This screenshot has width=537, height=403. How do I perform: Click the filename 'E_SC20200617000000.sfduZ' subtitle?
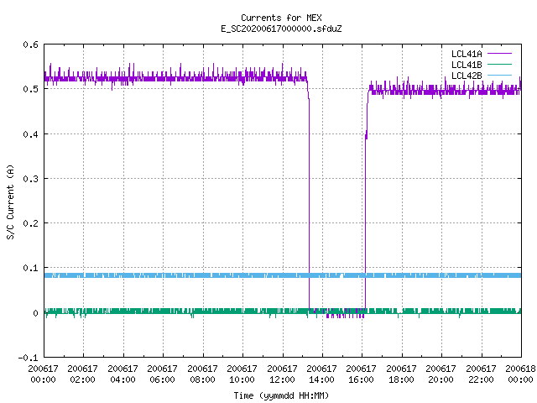(281, 29)
